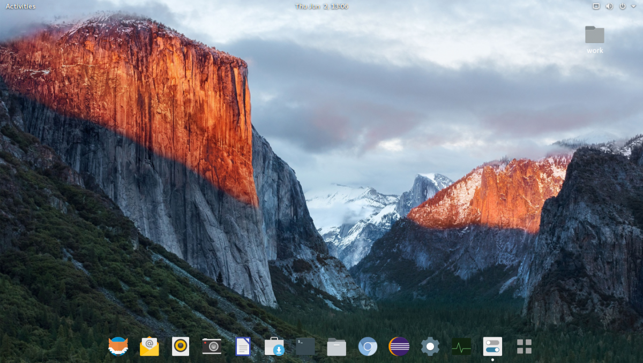The width and height of the screenshot is (643, 363).
Task: Open the yellow speaker music player in dock
Action: click(x=181, y=346)
